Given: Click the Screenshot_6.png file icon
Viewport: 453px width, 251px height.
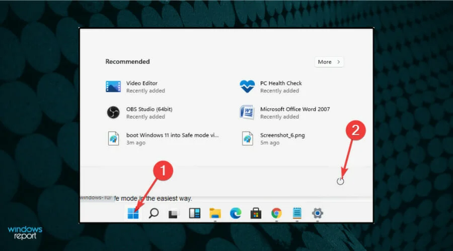Looking at the screenshot, I should tap(248, 139).
